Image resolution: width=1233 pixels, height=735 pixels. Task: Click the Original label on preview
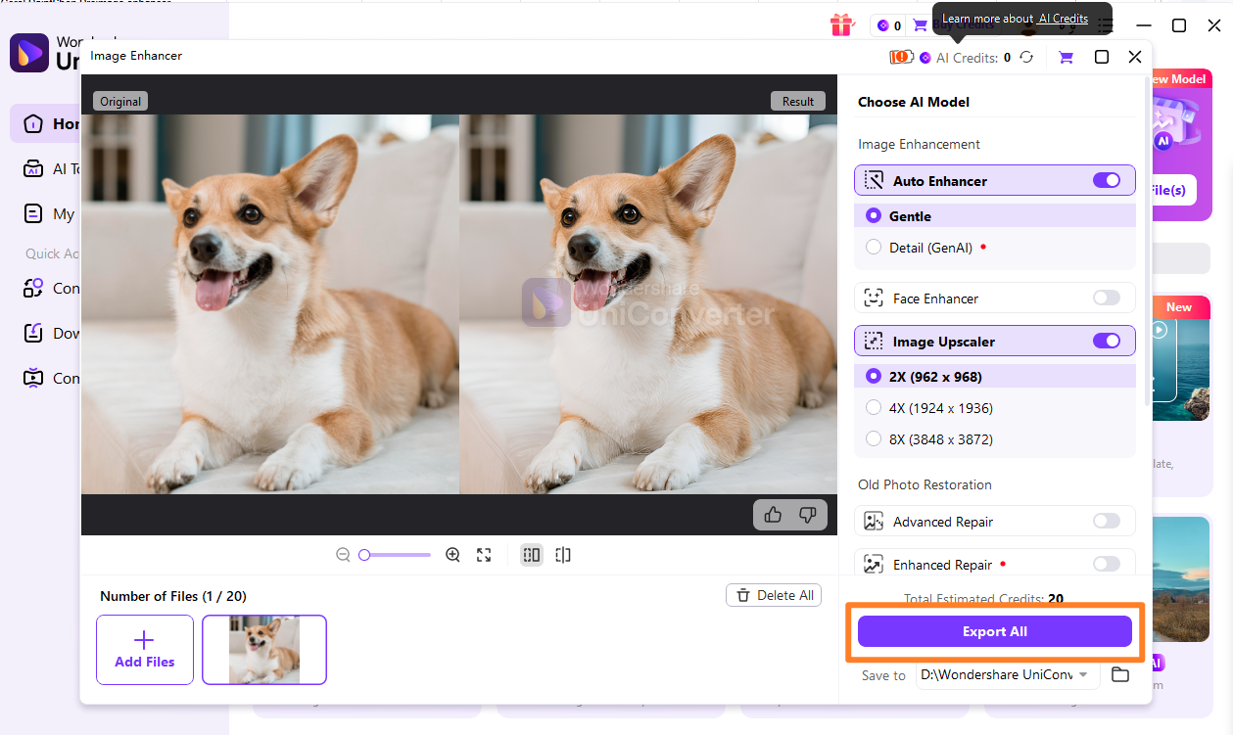click(x=119, y=101)
